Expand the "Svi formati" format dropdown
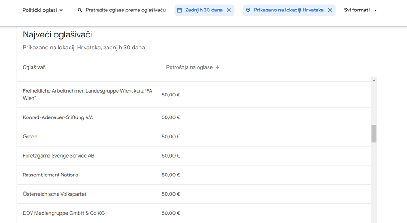This screenshot has height=223, width=407. click(360, 10)
